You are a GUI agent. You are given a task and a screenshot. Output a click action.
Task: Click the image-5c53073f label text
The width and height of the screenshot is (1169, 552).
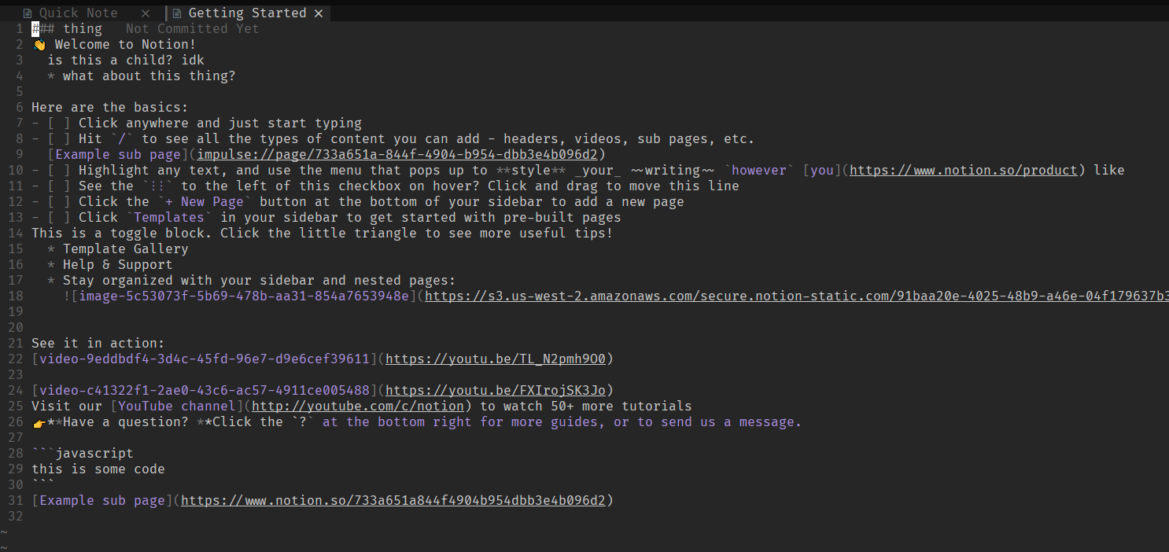point(244,296)
